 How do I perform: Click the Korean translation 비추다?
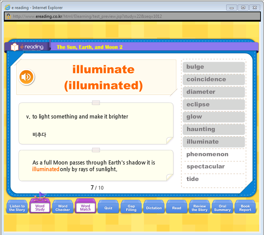tap(39, 135)
